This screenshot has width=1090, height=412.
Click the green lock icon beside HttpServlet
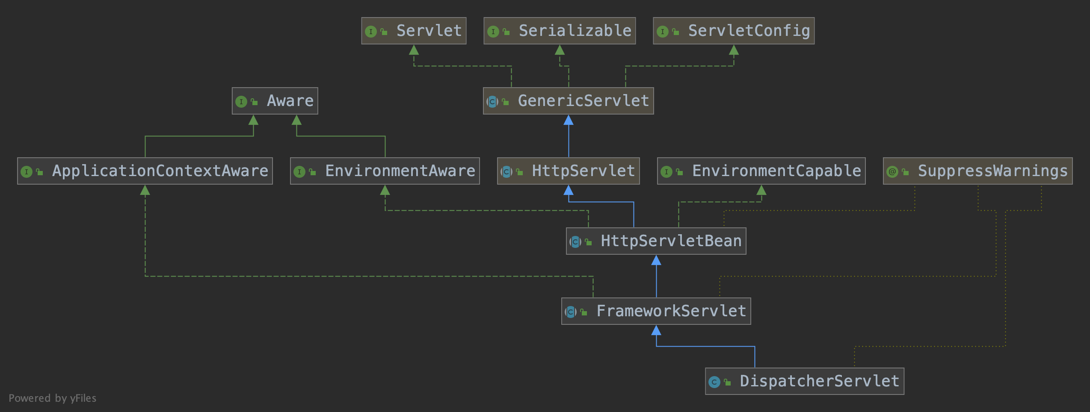(x=519, y=172)
